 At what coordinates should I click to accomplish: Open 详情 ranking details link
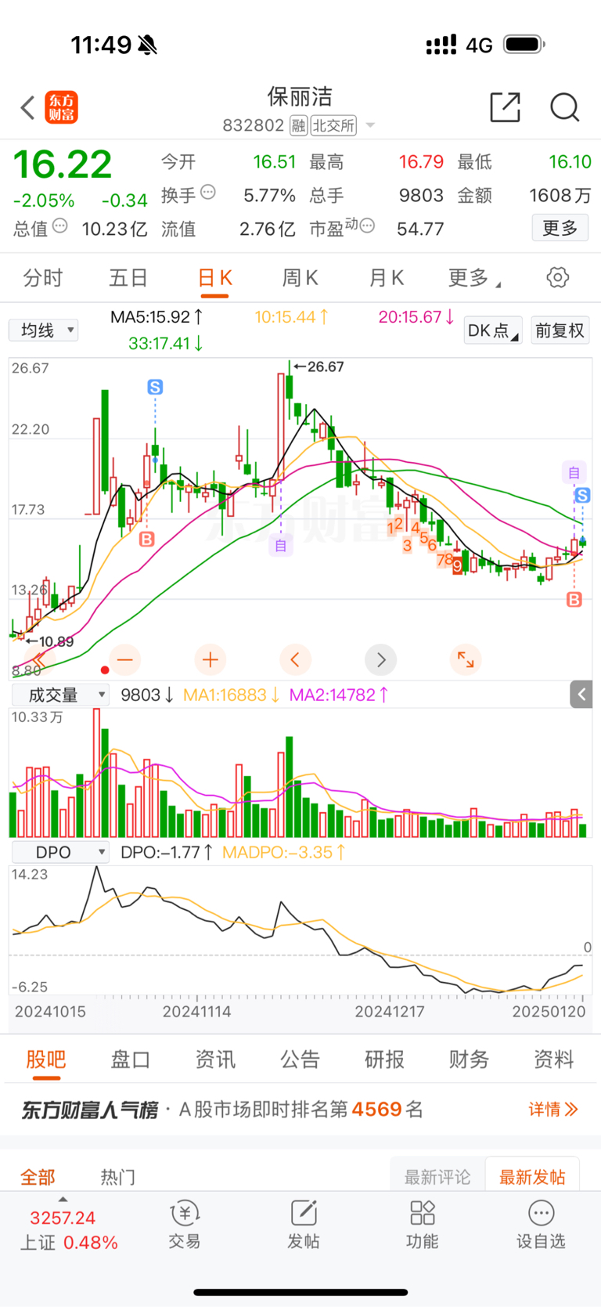pyautogui.click(x=553, y=1109)
